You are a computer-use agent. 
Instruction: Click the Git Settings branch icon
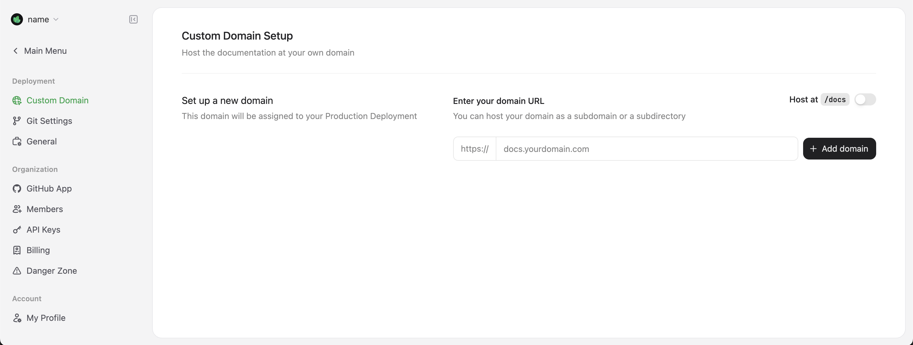tap(17, 121)
